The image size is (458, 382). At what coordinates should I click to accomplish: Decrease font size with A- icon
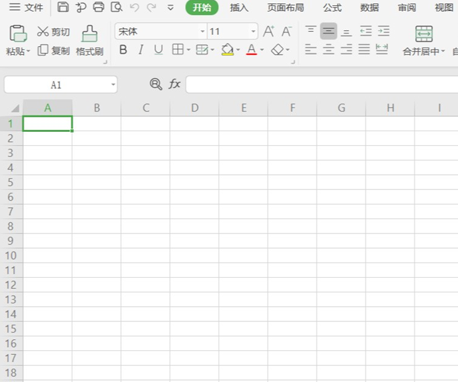tap(287, 31)
